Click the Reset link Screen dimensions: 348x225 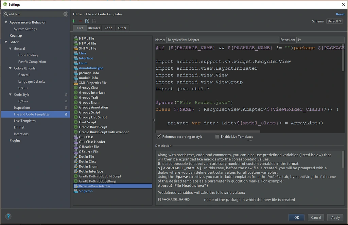click(340, 14)
